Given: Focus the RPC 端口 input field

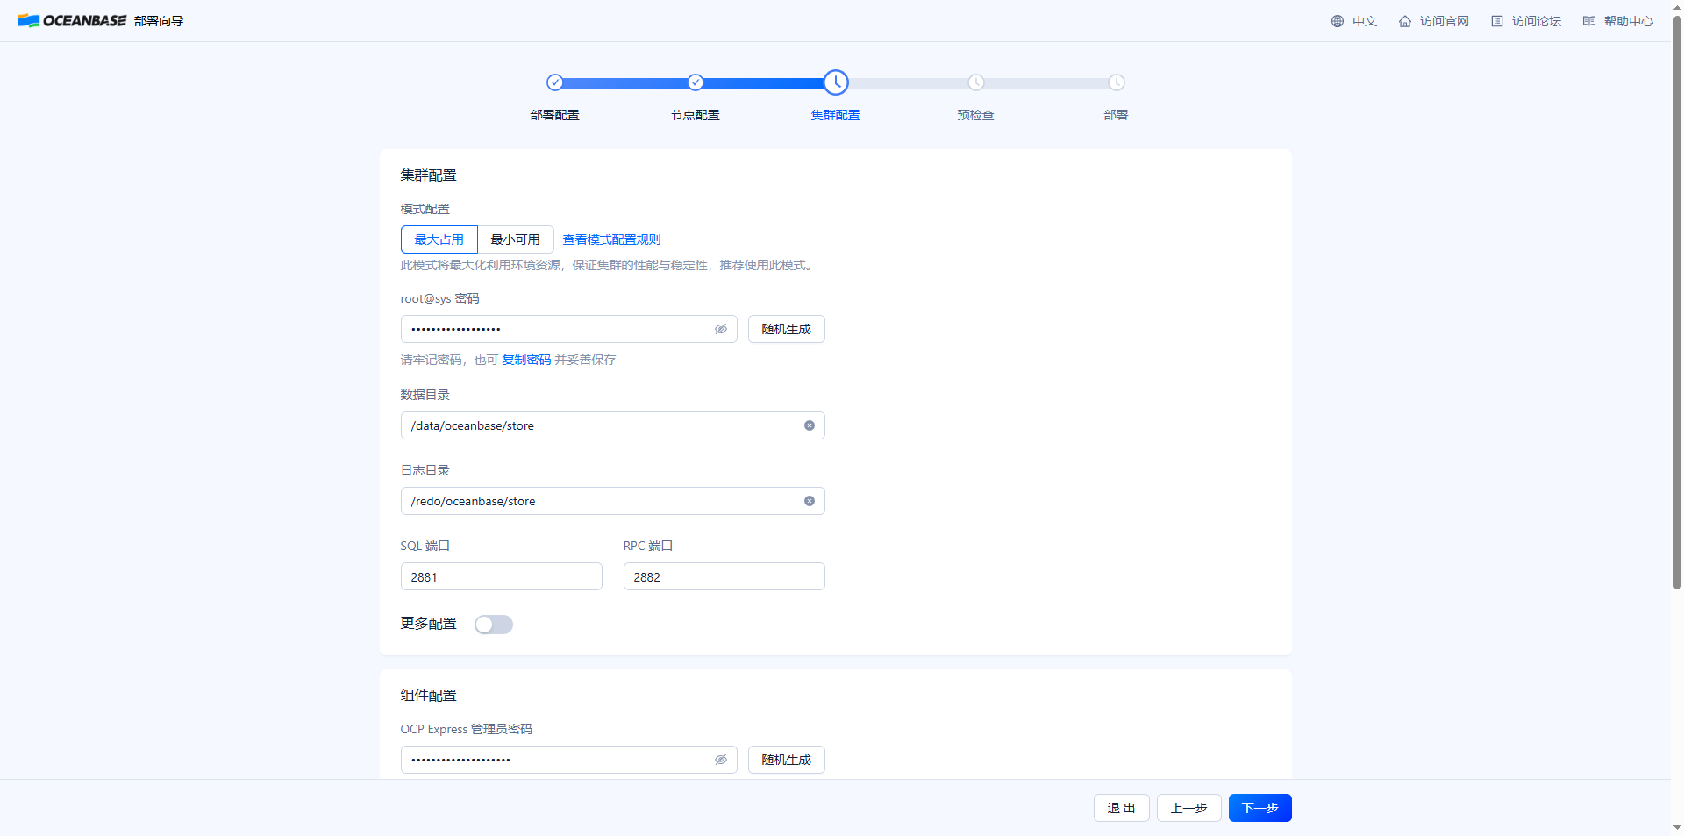Looking at the screenshot, I should click(x=724, y=576).
